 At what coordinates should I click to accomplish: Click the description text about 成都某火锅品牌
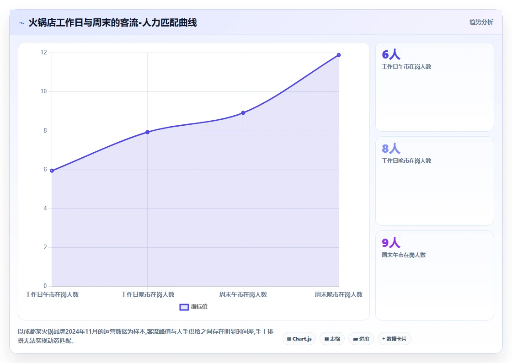(x=146, y=336)
